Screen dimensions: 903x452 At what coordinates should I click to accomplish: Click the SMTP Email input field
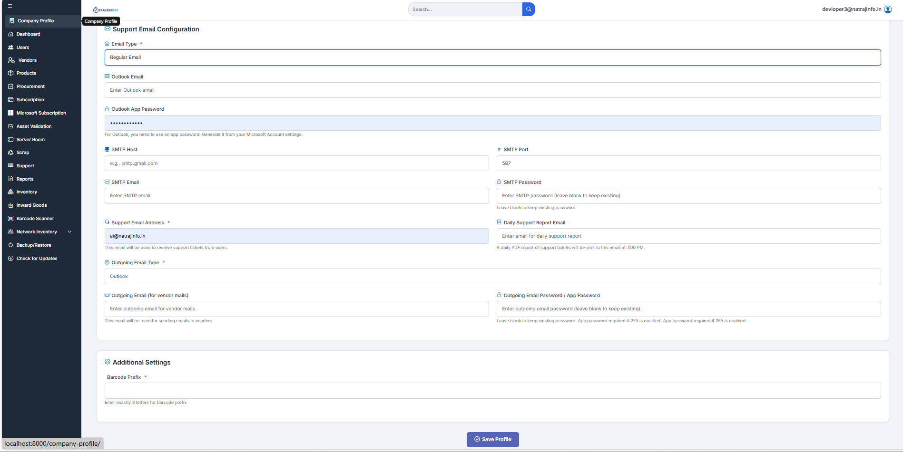tap(296, 196)
